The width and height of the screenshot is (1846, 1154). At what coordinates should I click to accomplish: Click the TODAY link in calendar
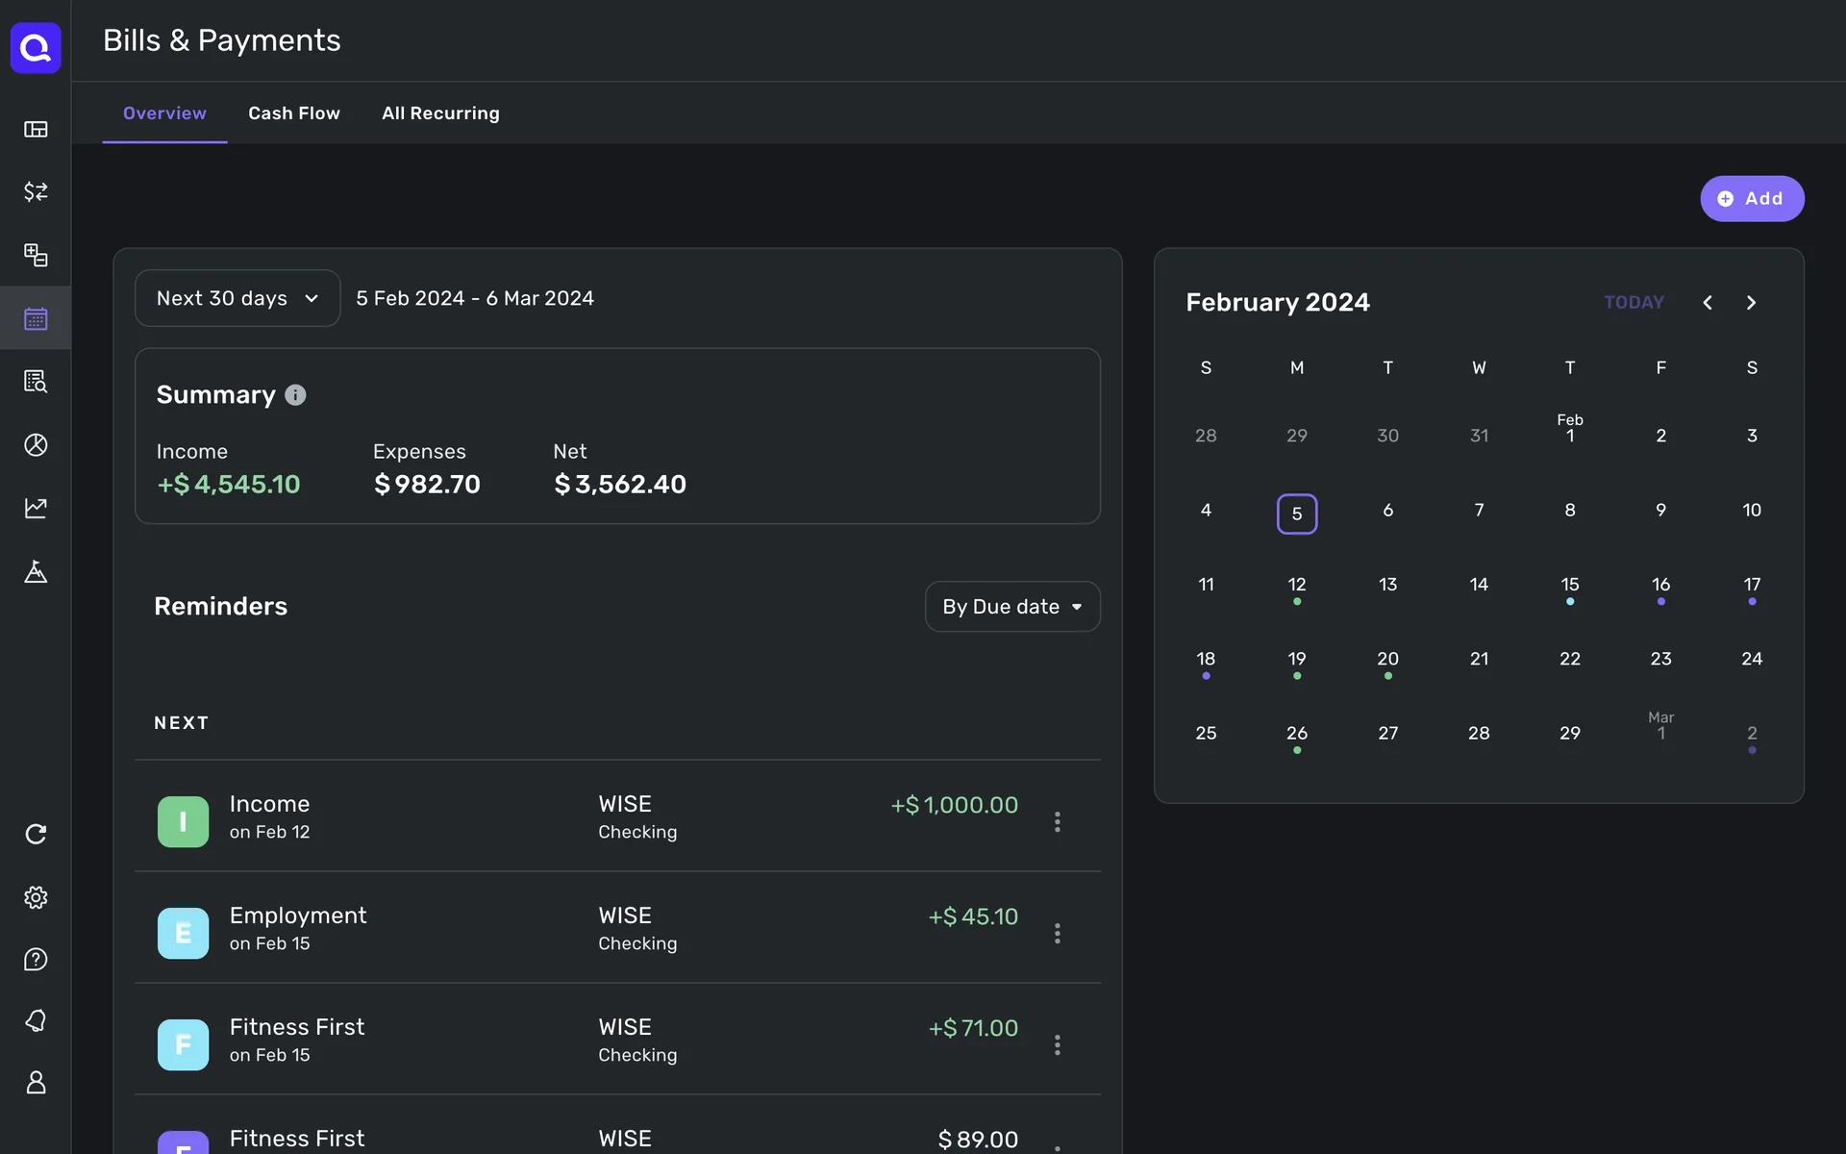1633,303
